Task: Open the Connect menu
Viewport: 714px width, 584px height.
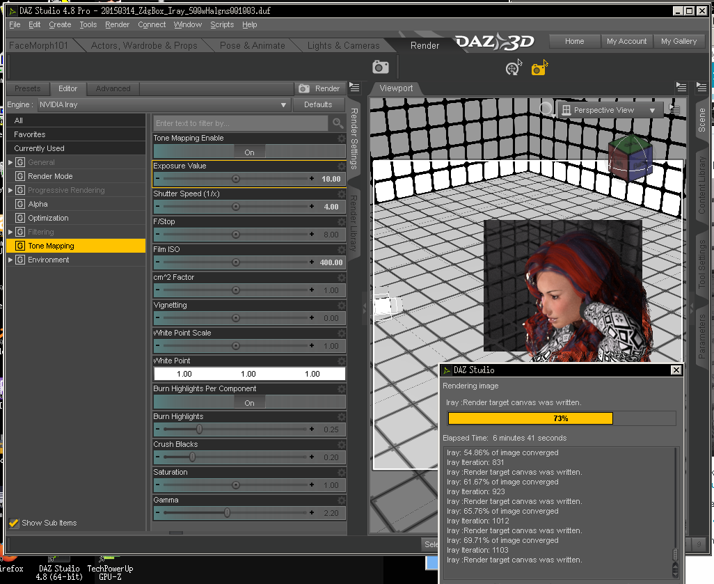Action: pyautogui.click(x=152, y=24)
